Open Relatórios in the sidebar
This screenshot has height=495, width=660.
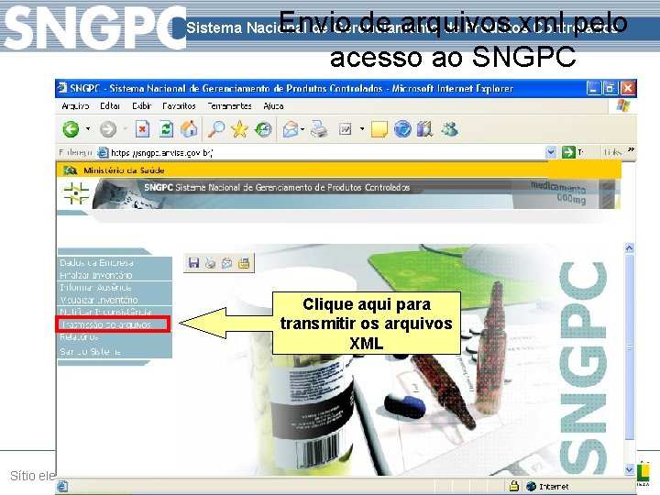[x=79, y=337]
